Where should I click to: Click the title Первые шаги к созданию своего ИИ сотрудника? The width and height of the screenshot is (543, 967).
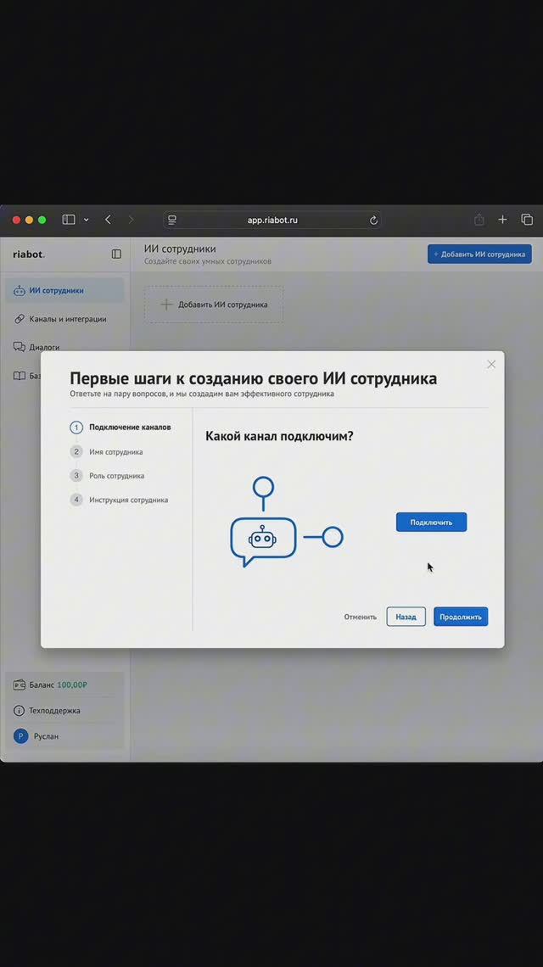click(253, 378)
